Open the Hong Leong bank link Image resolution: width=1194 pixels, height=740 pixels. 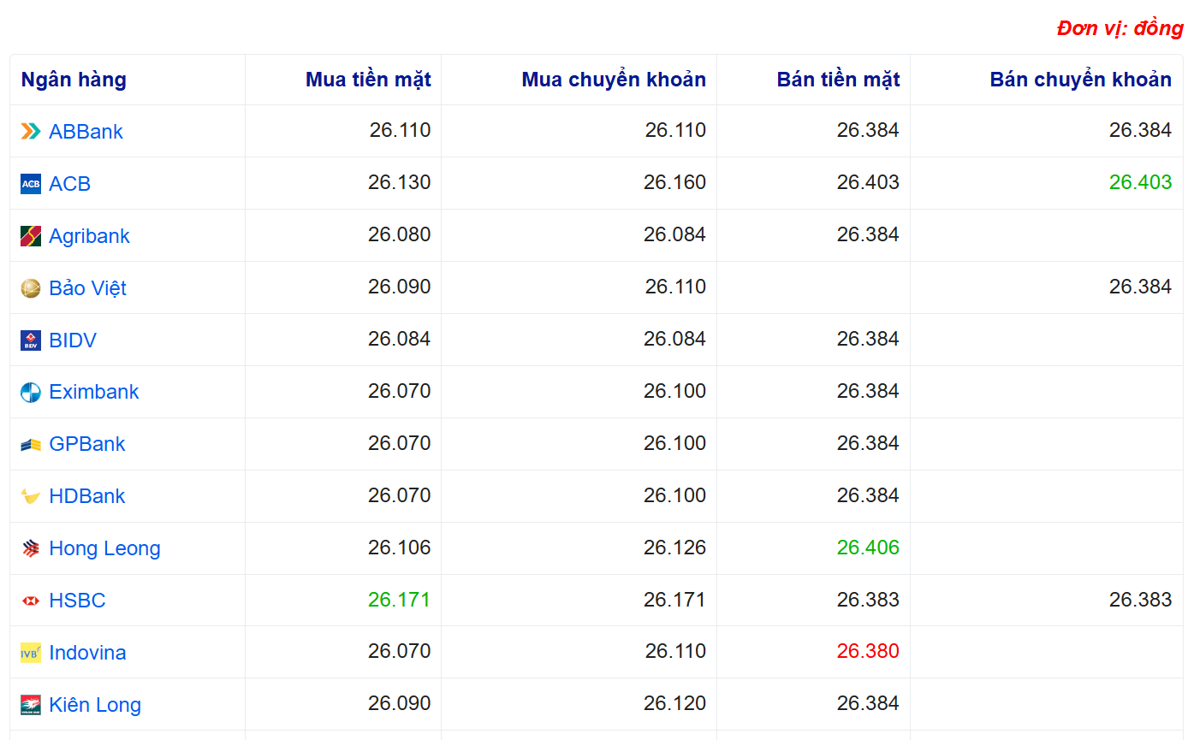[x=104, y=548]
